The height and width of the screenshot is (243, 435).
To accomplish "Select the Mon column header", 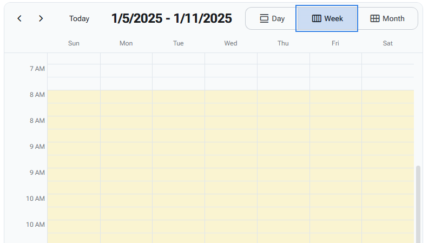I will [126, 43].
